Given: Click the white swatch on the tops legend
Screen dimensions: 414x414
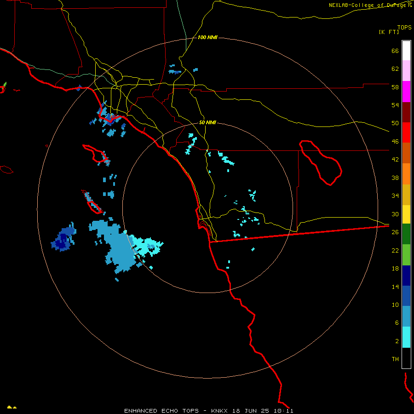Looking at the screenshot, I should tap(406, 51).
